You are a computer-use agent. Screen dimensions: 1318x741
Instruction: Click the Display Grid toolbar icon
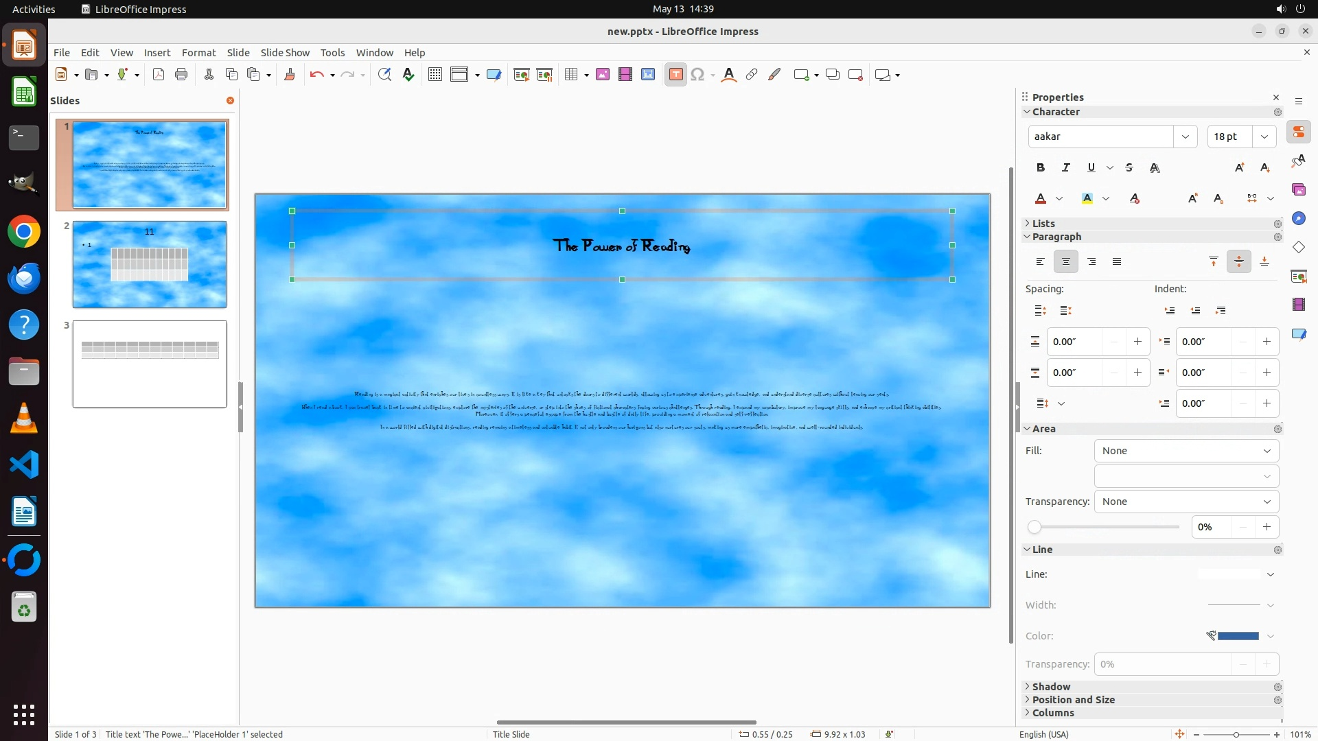(x=435, y=75)
